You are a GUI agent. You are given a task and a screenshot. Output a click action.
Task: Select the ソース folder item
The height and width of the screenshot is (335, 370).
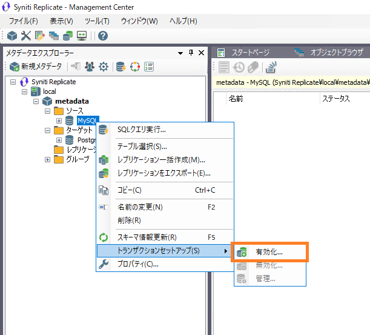pos(74,111)
